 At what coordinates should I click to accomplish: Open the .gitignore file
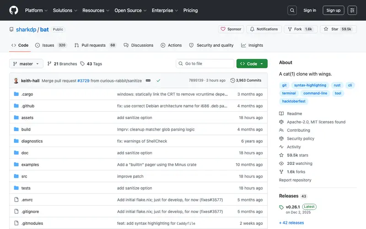30,212
